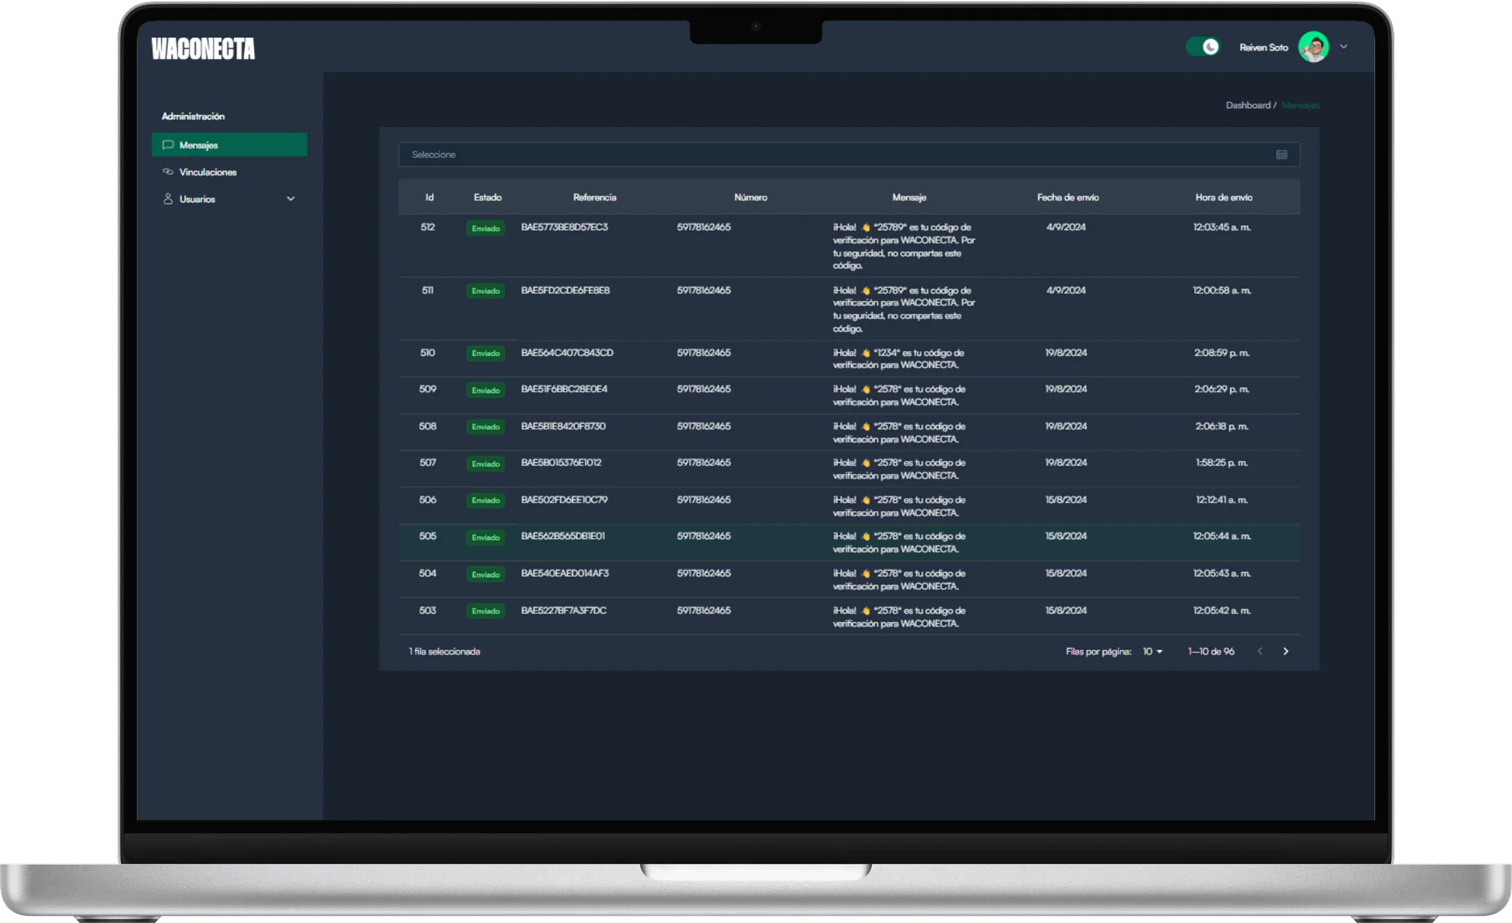Toggle dark mode switch
Viewport: 1512px width, 923px height.
(x=1203, y=47)
